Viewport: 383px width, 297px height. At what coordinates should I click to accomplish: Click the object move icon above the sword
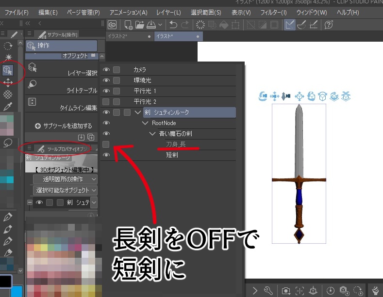tap(299, 96)
